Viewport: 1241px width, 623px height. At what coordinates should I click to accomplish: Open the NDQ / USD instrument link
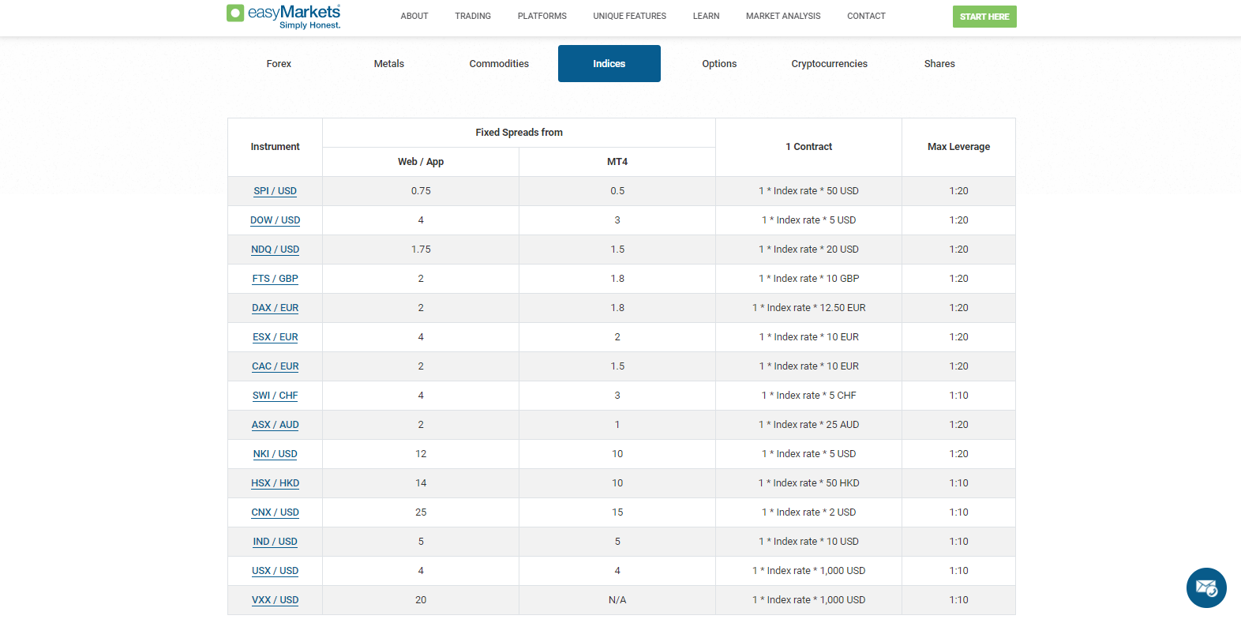click(x=275, y=250)
